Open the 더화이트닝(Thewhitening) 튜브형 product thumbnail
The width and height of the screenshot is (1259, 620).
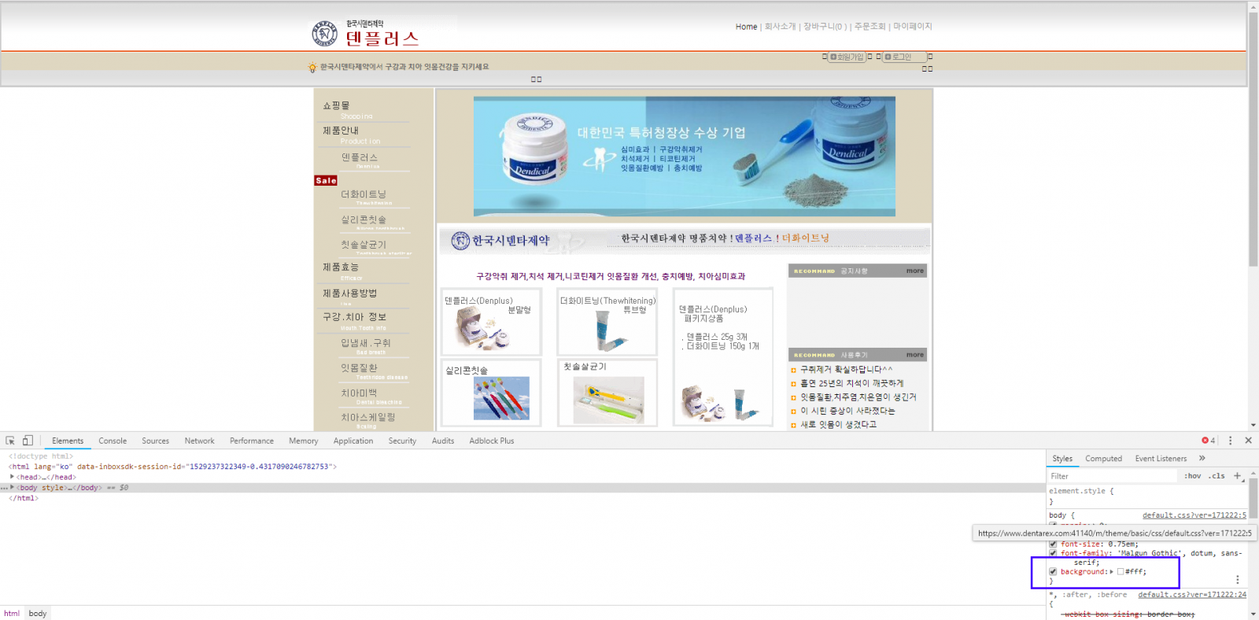(x=607, y=322)
